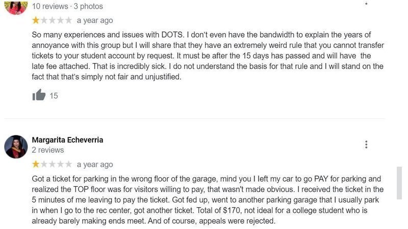Open more options for Margarita Echeverria's review
The width and height of the screenshot is (408, 229).
(366, 145)
